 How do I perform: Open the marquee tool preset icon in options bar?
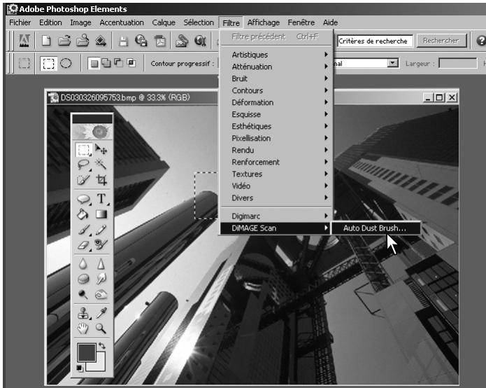[24, 63]
